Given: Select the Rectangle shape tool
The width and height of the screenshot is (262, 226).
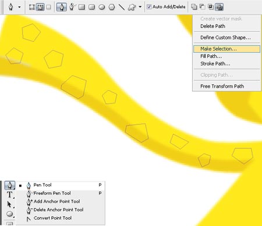Looking at the screenshot, I should [x=82, y=7].
